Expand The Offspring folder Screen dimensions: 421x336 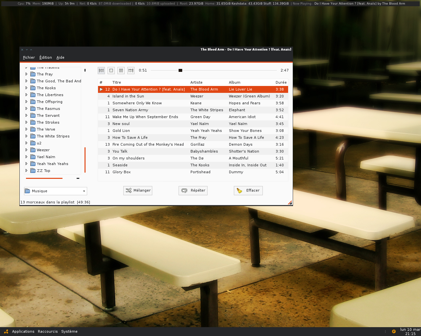[26, 102]
